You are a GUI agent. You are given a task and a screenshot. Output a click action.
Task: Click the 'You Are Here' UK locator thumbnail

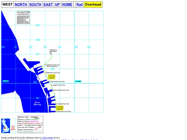click(x=8, y=126)
